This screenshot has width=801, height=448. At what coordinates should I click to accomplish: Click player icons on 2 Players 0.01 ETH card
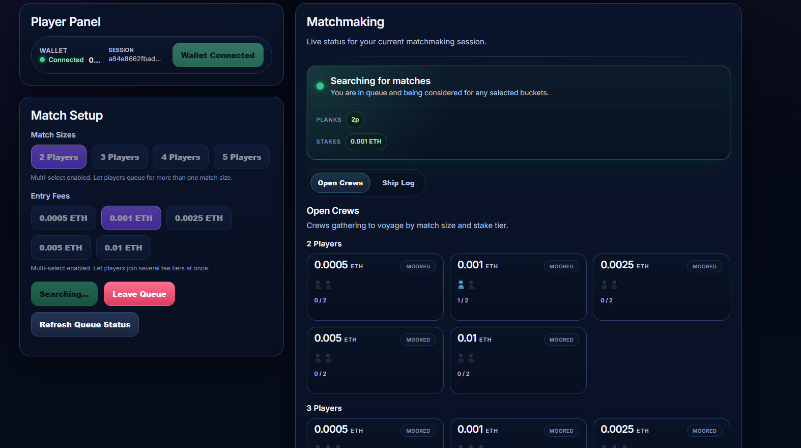pyautogui.click(x=466, y=358)
